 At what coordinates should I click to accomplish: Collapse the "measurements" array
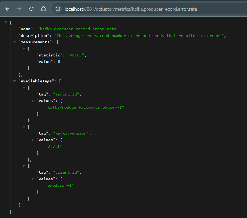[x=15, y=42]
